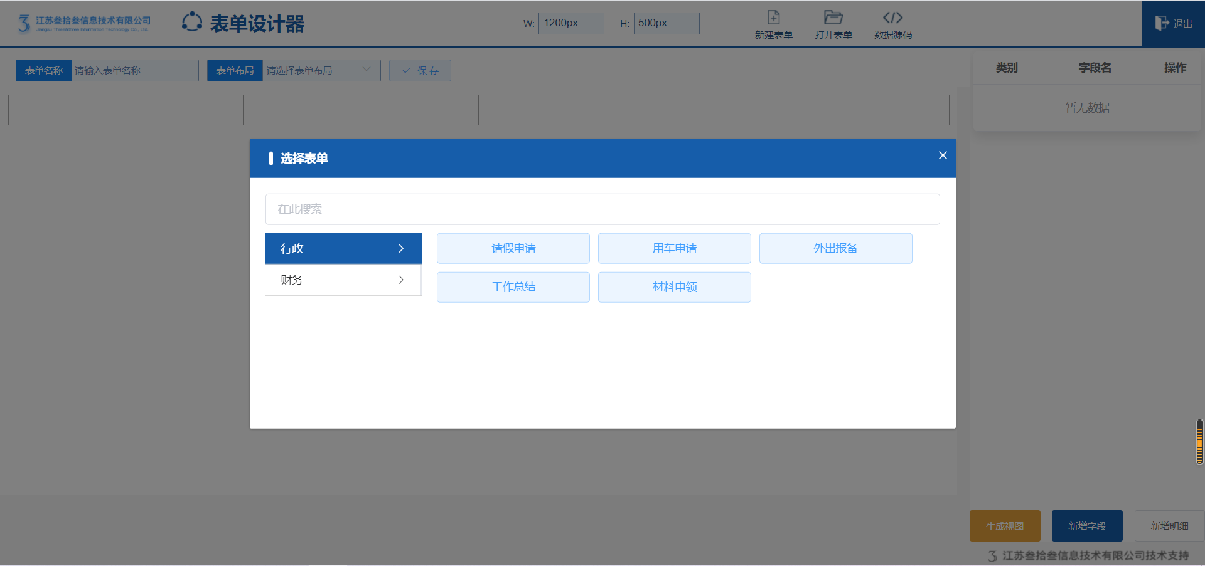Image resolution: width=1205 pixels, height=566 pixels.
Task: Choose the 请假申请 form
Action: point(513,248)
